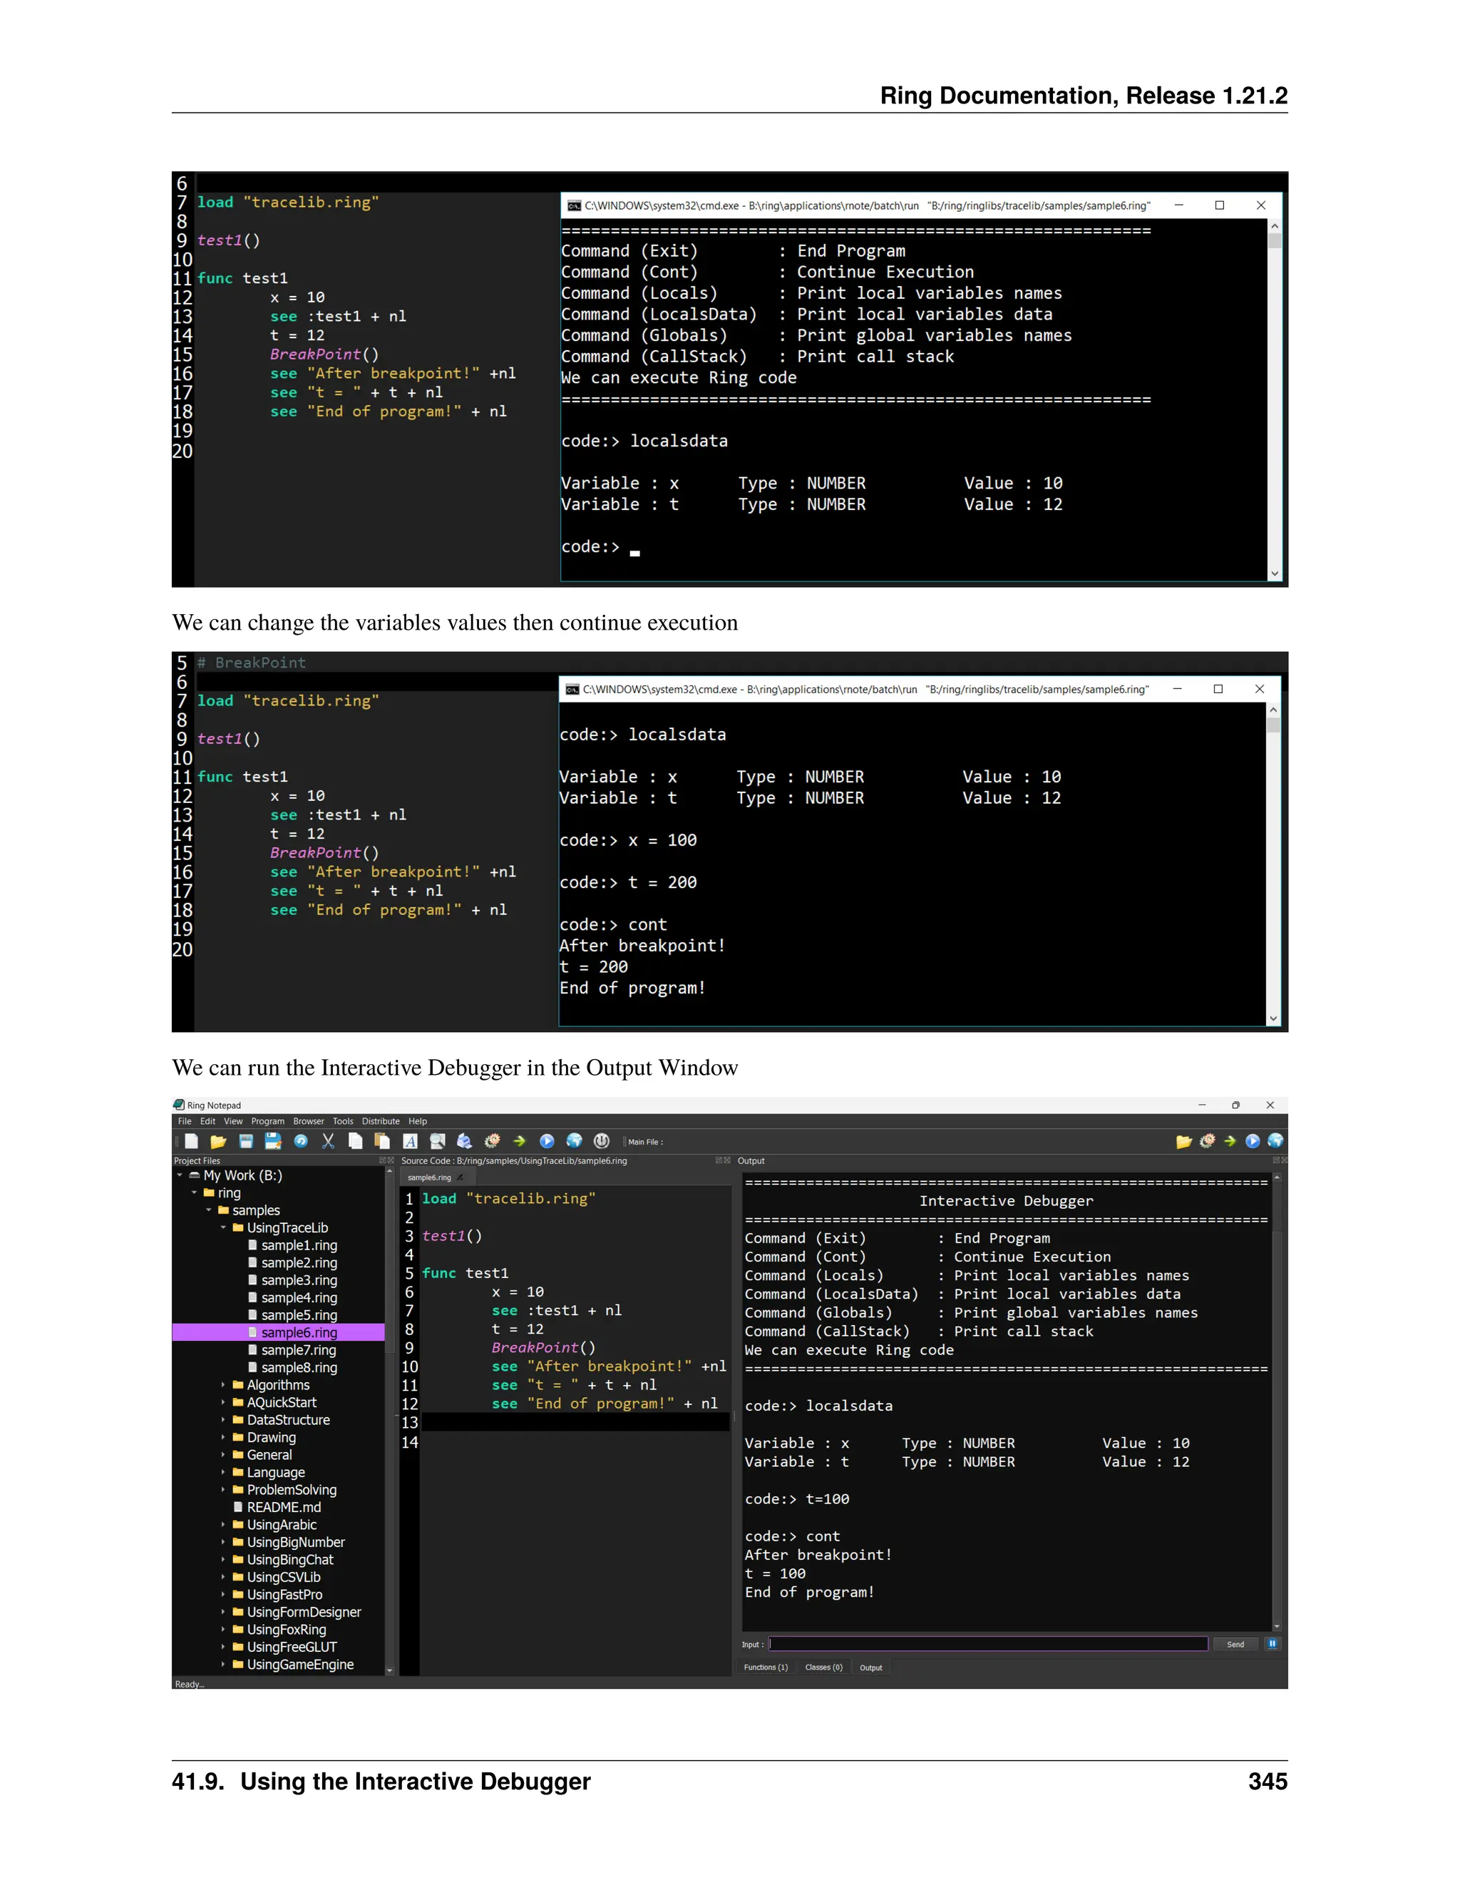Screen dimensions: 1460x1890
Task: Click the Input text field
Action: pyautogui.click(x=988, y=1644)
